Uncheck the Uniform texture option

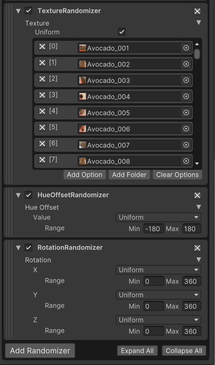122,32
